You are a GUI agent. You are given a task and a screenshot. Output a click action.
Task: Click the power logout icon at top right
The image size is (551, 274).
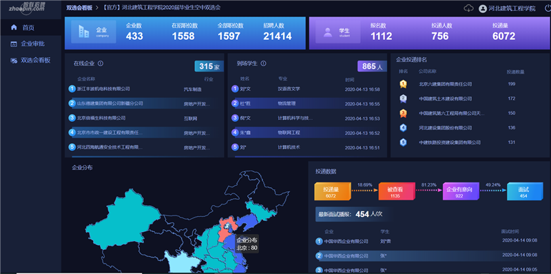(x=548, y=8)
